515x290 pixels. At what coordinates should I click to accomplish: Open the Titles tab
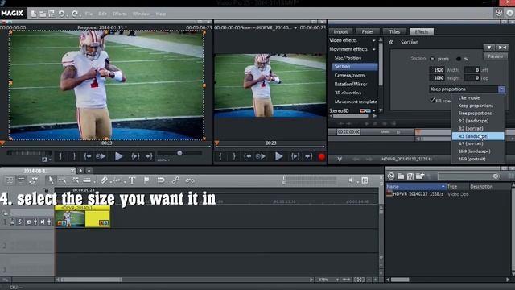[x=394, y=31]
